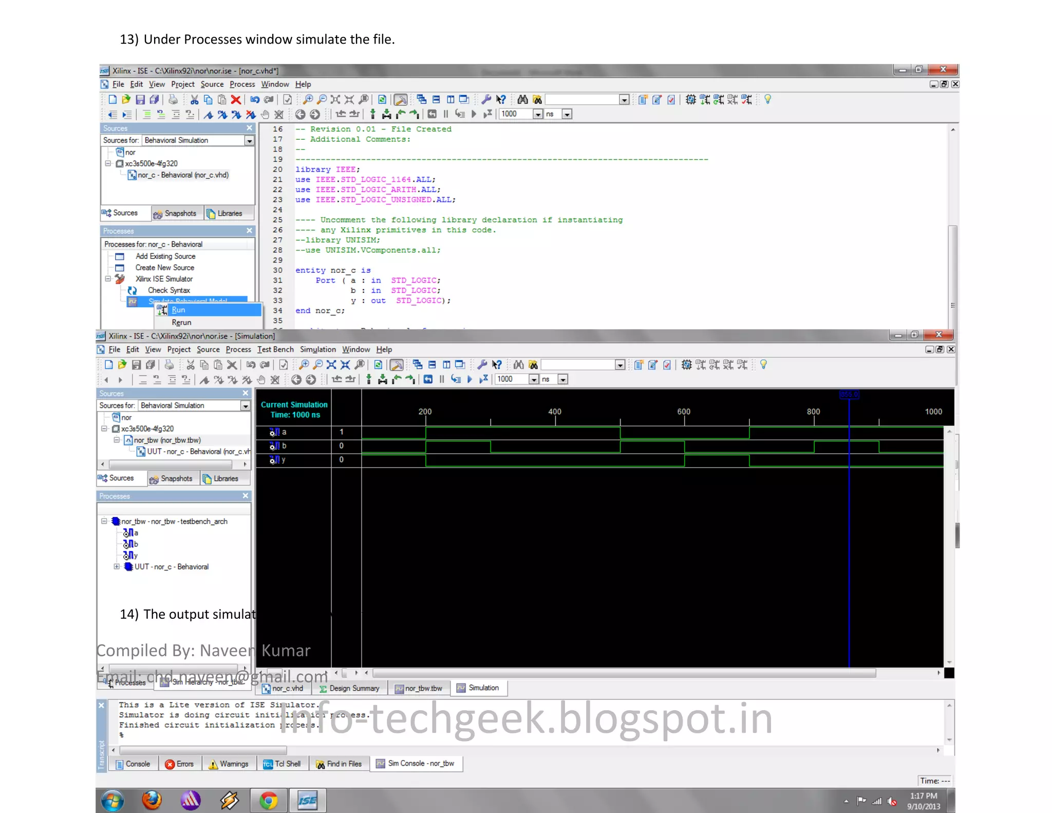Click Restart Simulation icon in lower window toolbar
Screen dimensions: 1052x813
click(428, 379)
